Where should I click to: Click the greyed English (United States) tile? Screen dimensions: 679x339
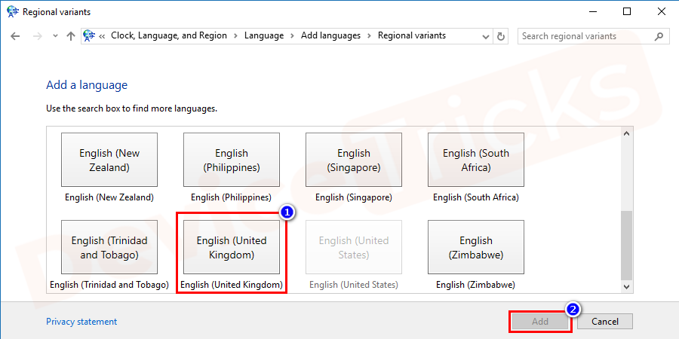[353, 247]
